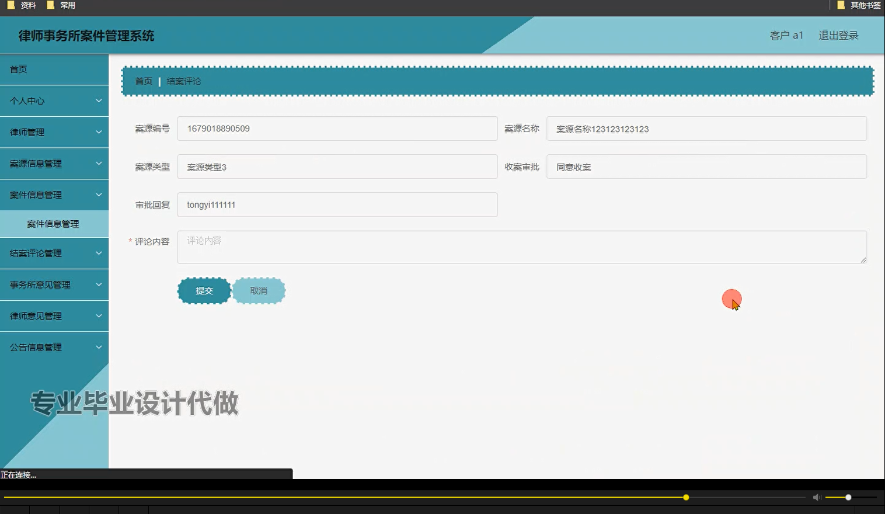Viewport: 885px width, 514px height.
Task: Click the 评论内容 required label
Action: 149,241
